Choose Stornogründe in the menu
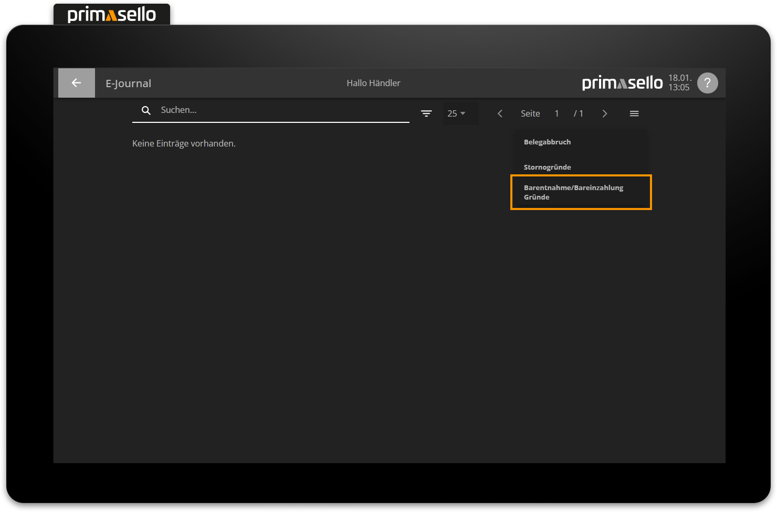Screen dimensions: 777x512 (x=547, y=167)
